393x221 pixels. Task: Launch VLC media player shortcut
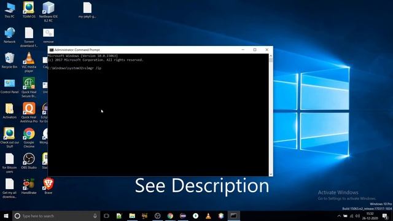tap(29, 63)
